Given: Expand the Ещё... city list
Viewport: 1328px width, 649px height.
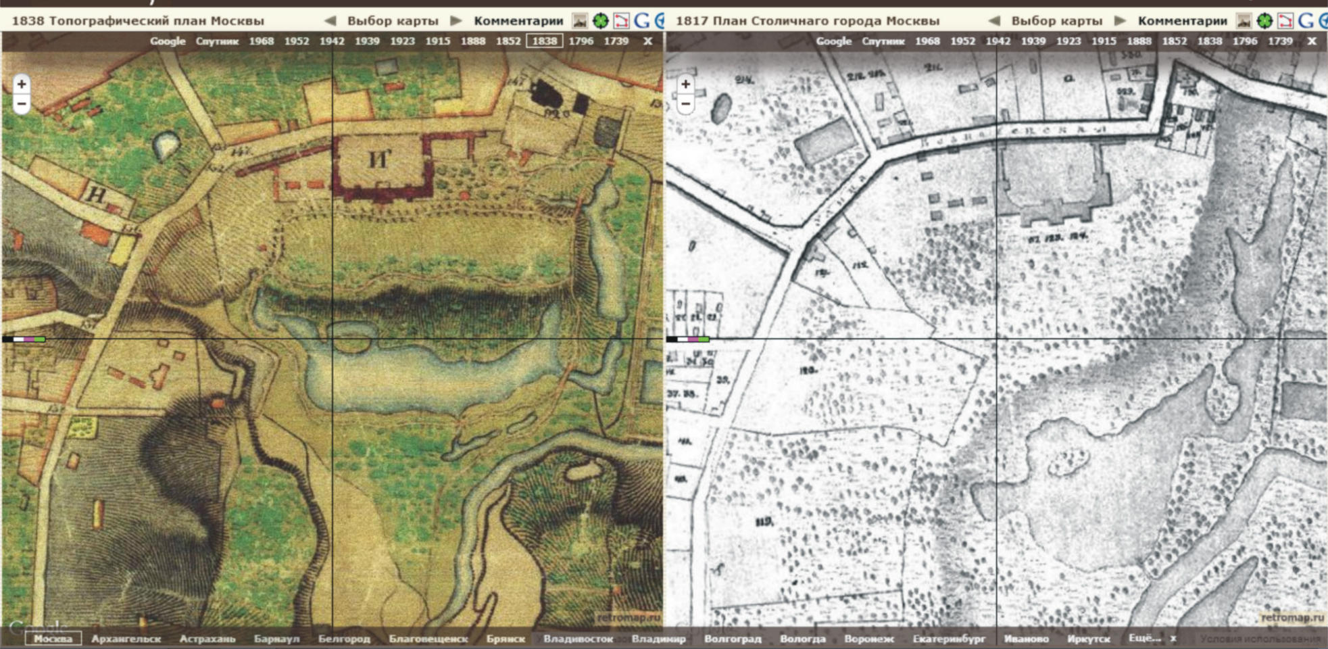Looking at the screenshot, I should coord(1144,638).
